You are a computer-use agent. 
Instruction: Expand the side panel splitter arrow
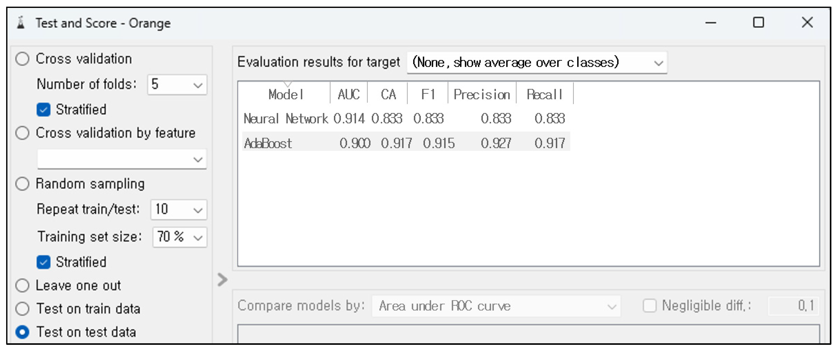click(x=223, y=280)
